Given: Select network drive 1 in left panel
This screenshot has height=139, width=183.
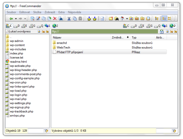Looking at the screenshot, I should [48, 26].
